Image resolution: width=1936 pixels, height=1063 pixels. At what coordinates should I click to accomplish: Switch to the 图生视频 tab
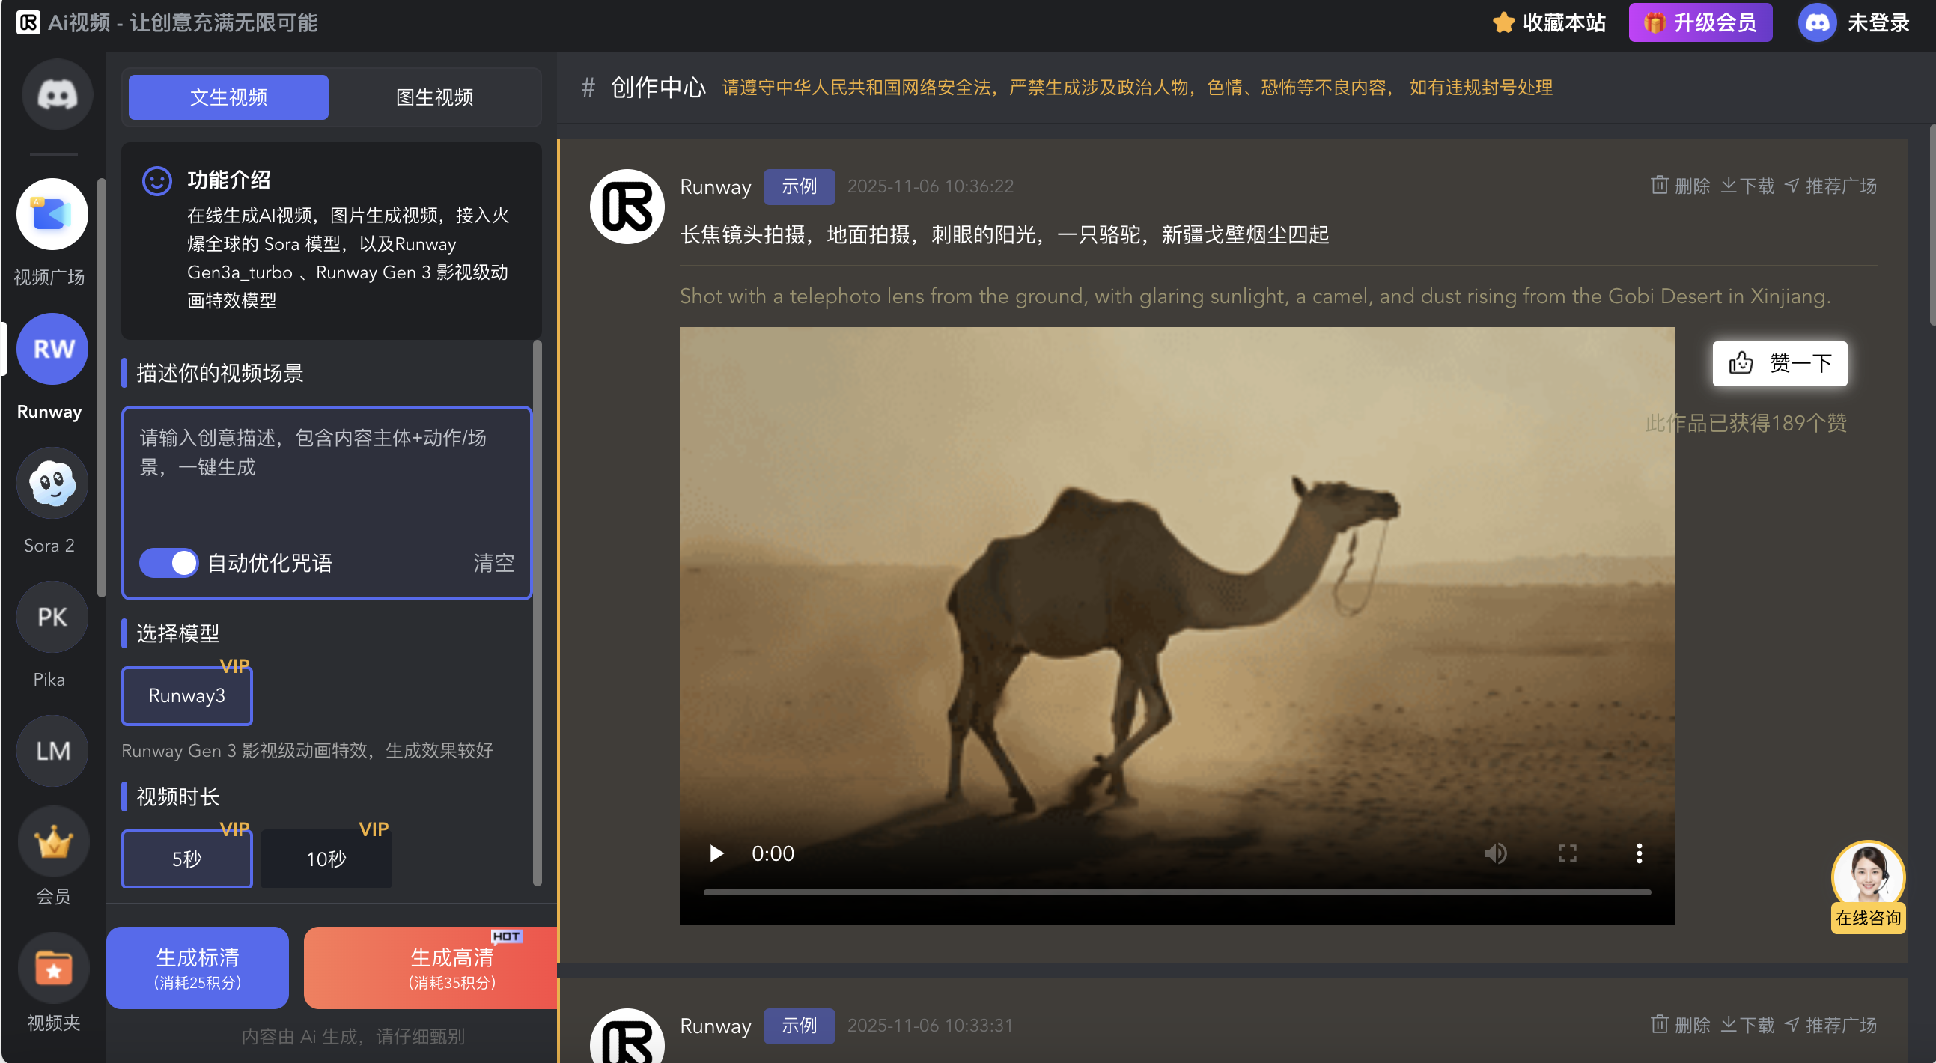tap(434, 97)
